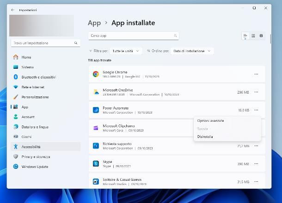The image size is (282, 203).
Task: Click the 296 MB size of OneDrive
Action: 243,92
